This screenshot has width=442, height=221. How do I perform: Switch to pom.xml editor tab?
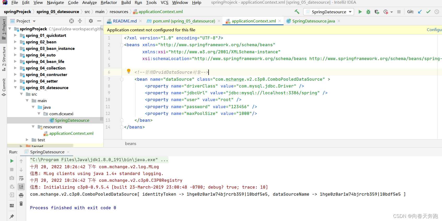point(184,21)
